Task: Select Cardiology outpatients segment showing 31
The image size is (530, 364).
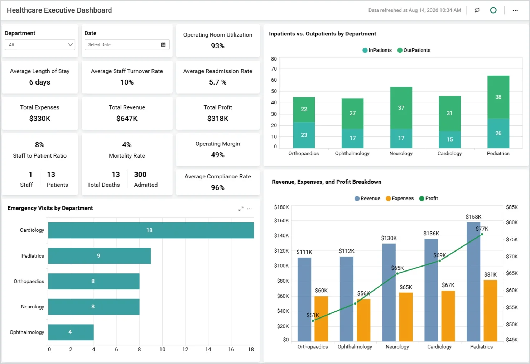Action: click(449, 114)
